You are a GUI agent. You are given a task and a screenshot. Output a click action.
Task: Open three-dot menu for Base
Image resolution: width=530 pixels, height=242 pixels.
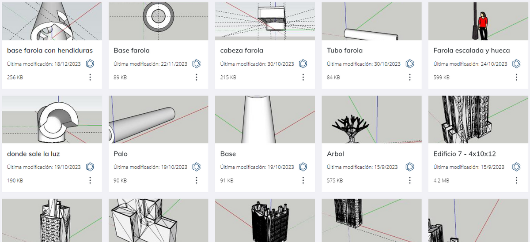click(303, 180)
